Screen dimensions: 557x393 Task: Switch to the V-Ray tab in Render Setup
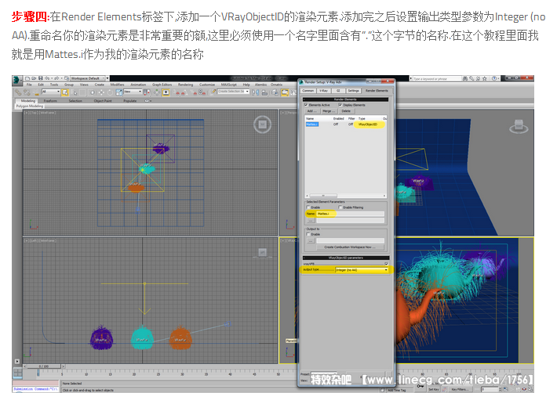(x=324, y=91)
